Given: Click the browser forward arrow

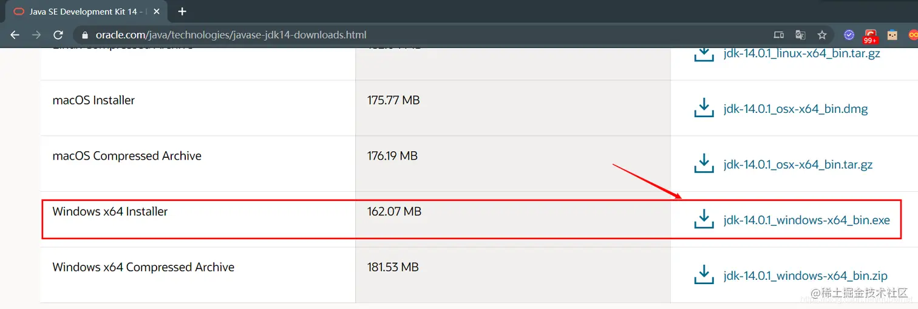Looking at the screenshot, I should pos(36,35).
